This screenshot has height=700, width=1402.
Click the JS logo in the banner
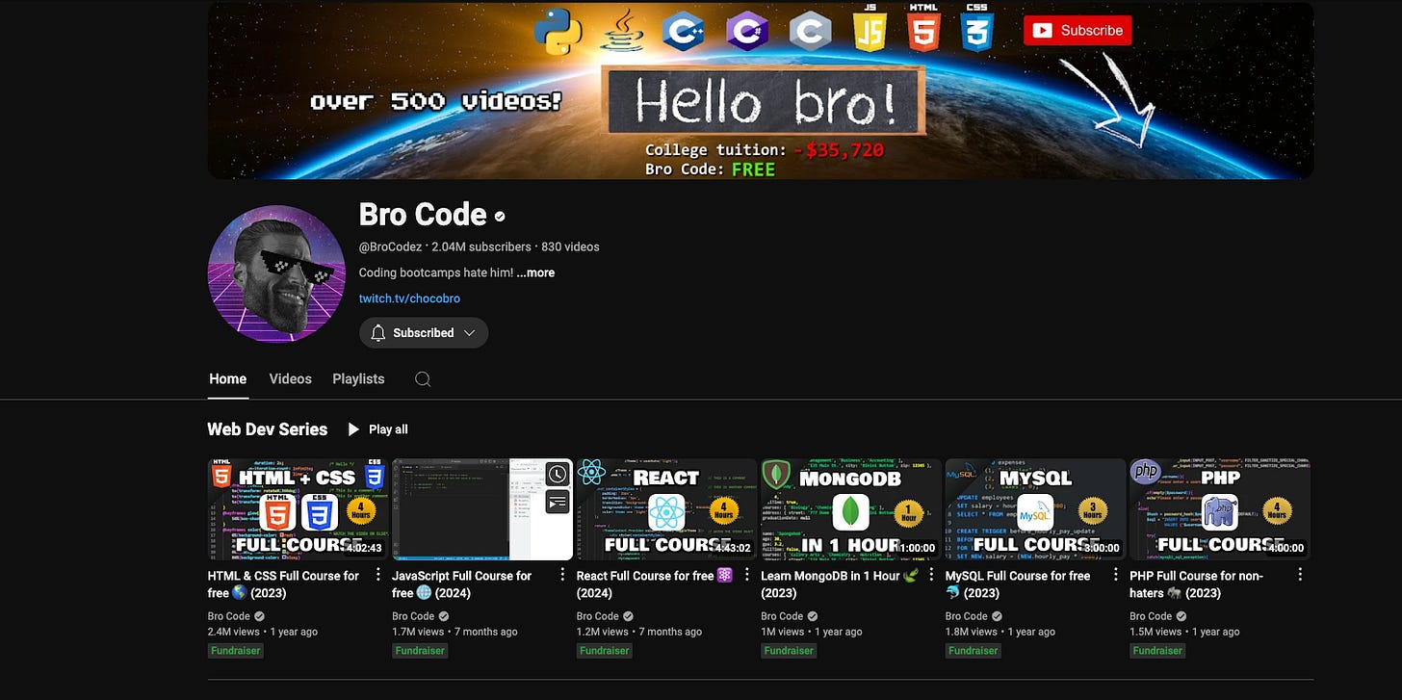(x=869, y=28)
